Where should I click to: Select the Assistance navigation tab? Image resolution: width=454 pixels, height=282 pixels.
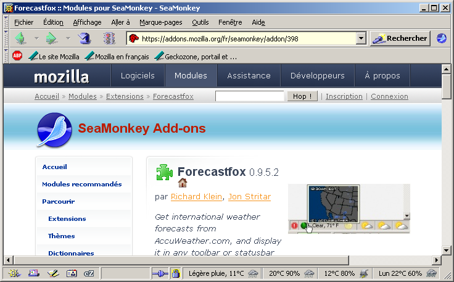tap(249, 75)
